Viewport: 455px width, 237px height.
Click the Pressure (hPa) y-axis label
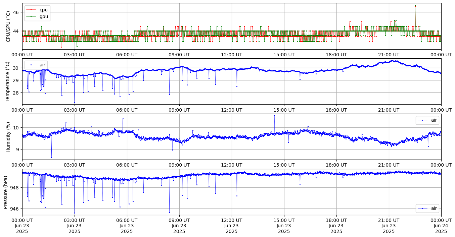point(6,192)
